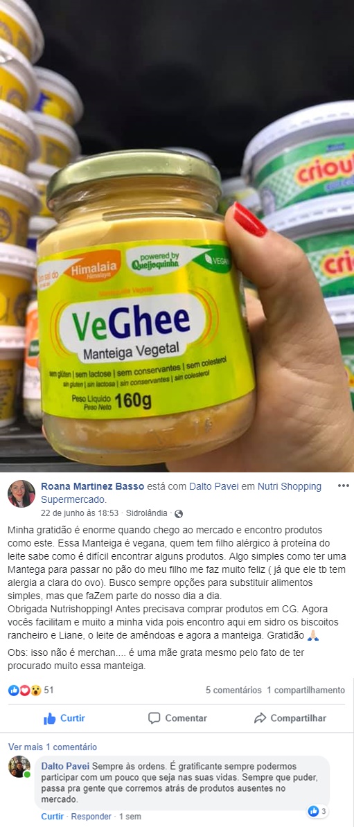Like Dalto's comment using small Curtir
Viewport: 354px width, 827px height.
(x=53, y=817)
